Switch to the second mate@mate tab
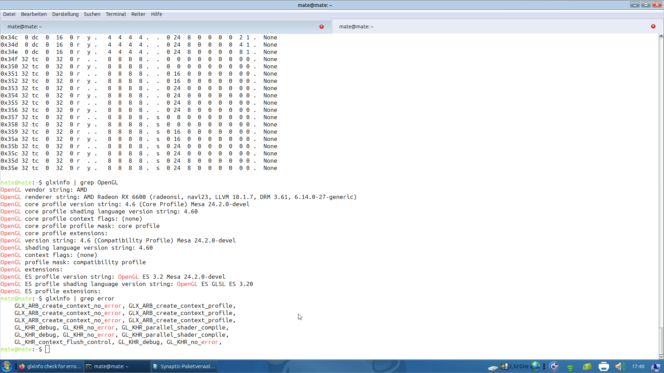Screen dimensions: 664x373 tap(356, 27)
